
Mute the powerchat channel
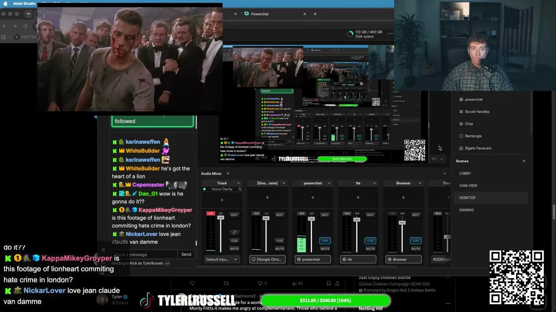point(325,249)
